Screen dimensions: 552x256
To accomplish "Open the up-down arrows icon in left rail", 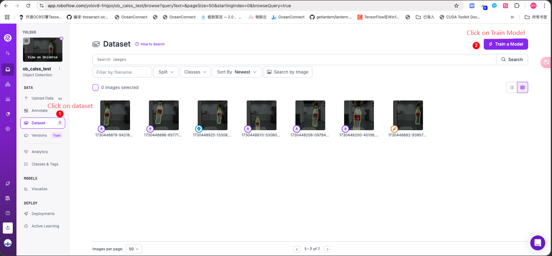I will (8, 53).
